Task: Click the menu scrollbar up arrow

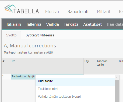Action: (x=117, y=78)
